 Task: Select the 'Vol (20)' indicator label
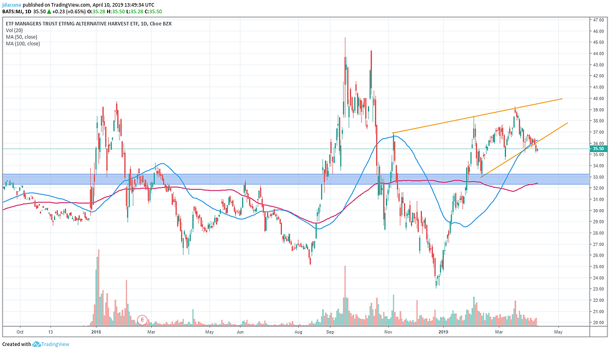(14, 30)
